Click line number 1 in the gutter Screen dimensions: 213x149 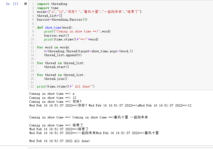coord(33,4)
